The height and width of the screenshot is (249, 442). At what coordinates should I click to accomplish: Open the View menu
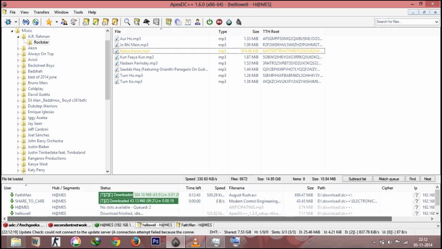click(25, 12)
